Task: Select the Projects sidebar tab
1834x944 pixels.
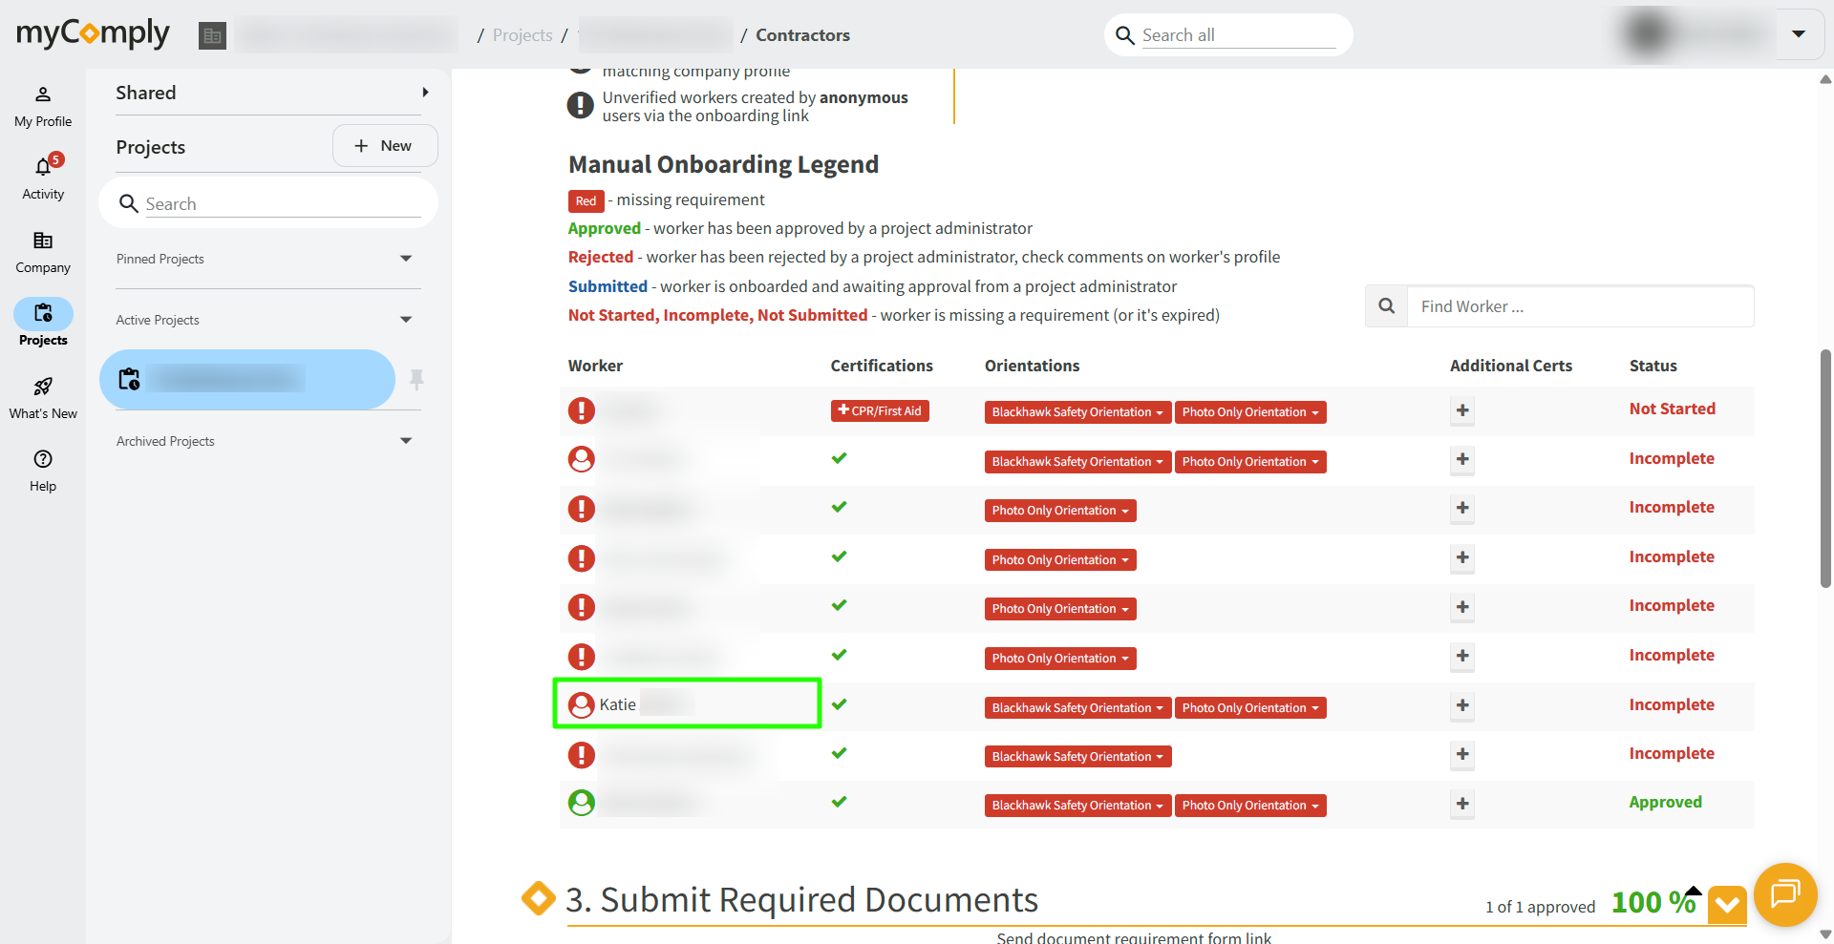Action: click(x=43, y=325)
